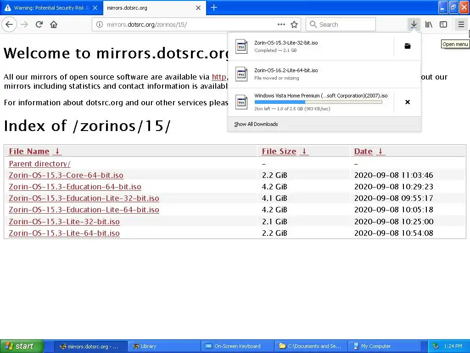Click the magnifier icon in Search box
The image size is (470, 353).
pyautogui.click(x=313, y=24)
